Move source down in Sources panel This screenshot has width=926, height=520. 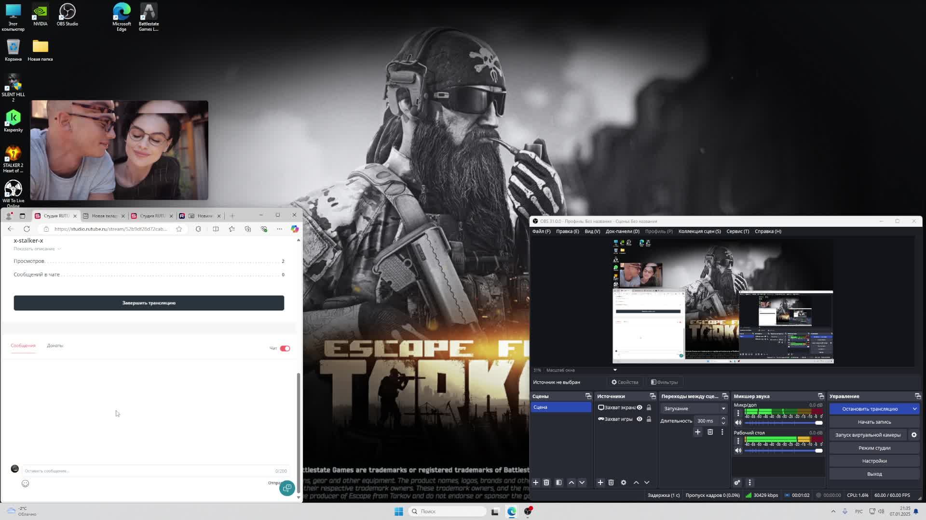point(647,482)
